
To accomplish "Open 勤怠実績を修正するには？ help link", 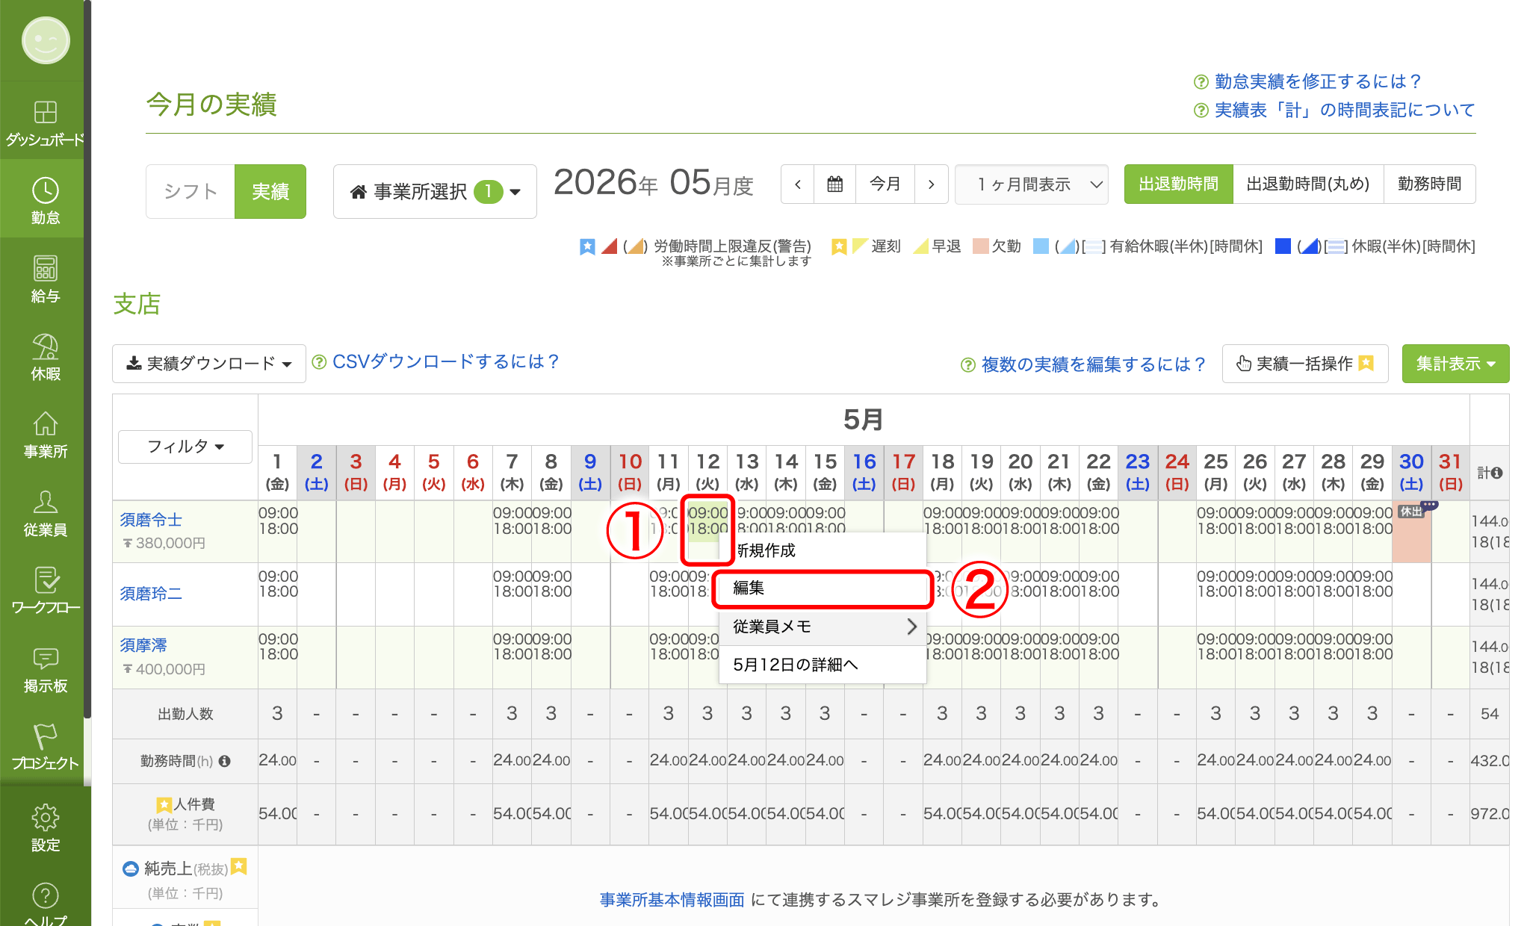I will pos(1318,81).
